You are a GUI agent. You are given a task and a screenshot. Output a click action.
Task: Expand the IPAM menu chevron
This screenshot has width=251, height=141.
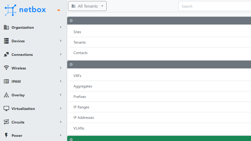pos(61,81)
